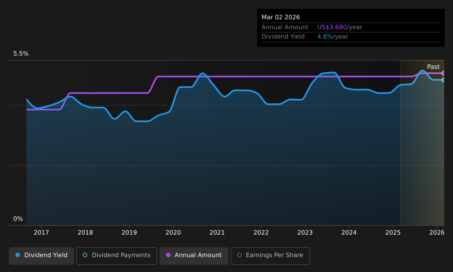The height and width of the screenshot is (272, 453).
Task: Enable the Earnings Per Share series
Action: pos(270,256)
